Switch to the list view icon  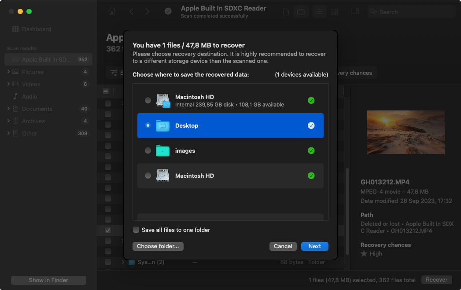pos(319,12)
